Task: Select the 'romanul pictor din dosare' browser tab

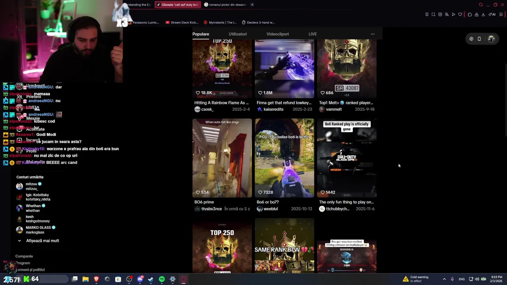Action: pyautogui.click(x=225, y=5)
